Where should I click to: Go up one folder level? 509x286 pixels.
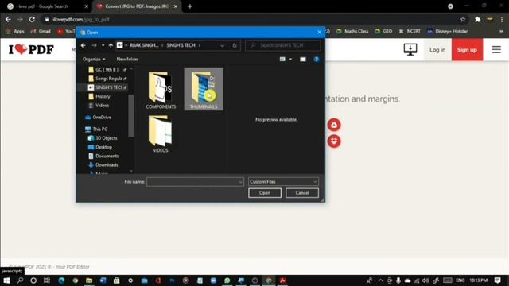pyautogui.click(x=111, y=45)
